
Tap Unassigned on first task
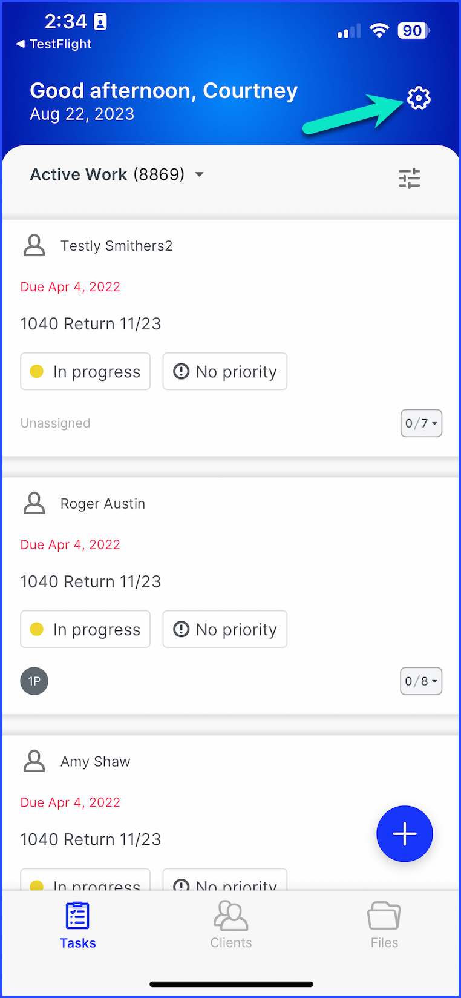56,423
